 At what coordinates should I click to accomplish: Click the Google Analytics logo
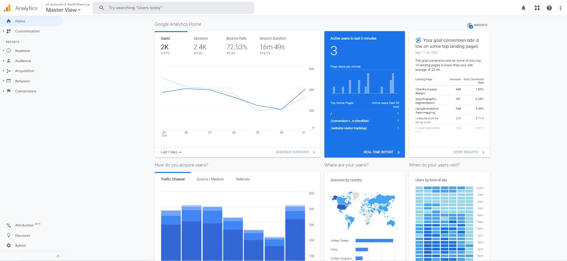7,8
